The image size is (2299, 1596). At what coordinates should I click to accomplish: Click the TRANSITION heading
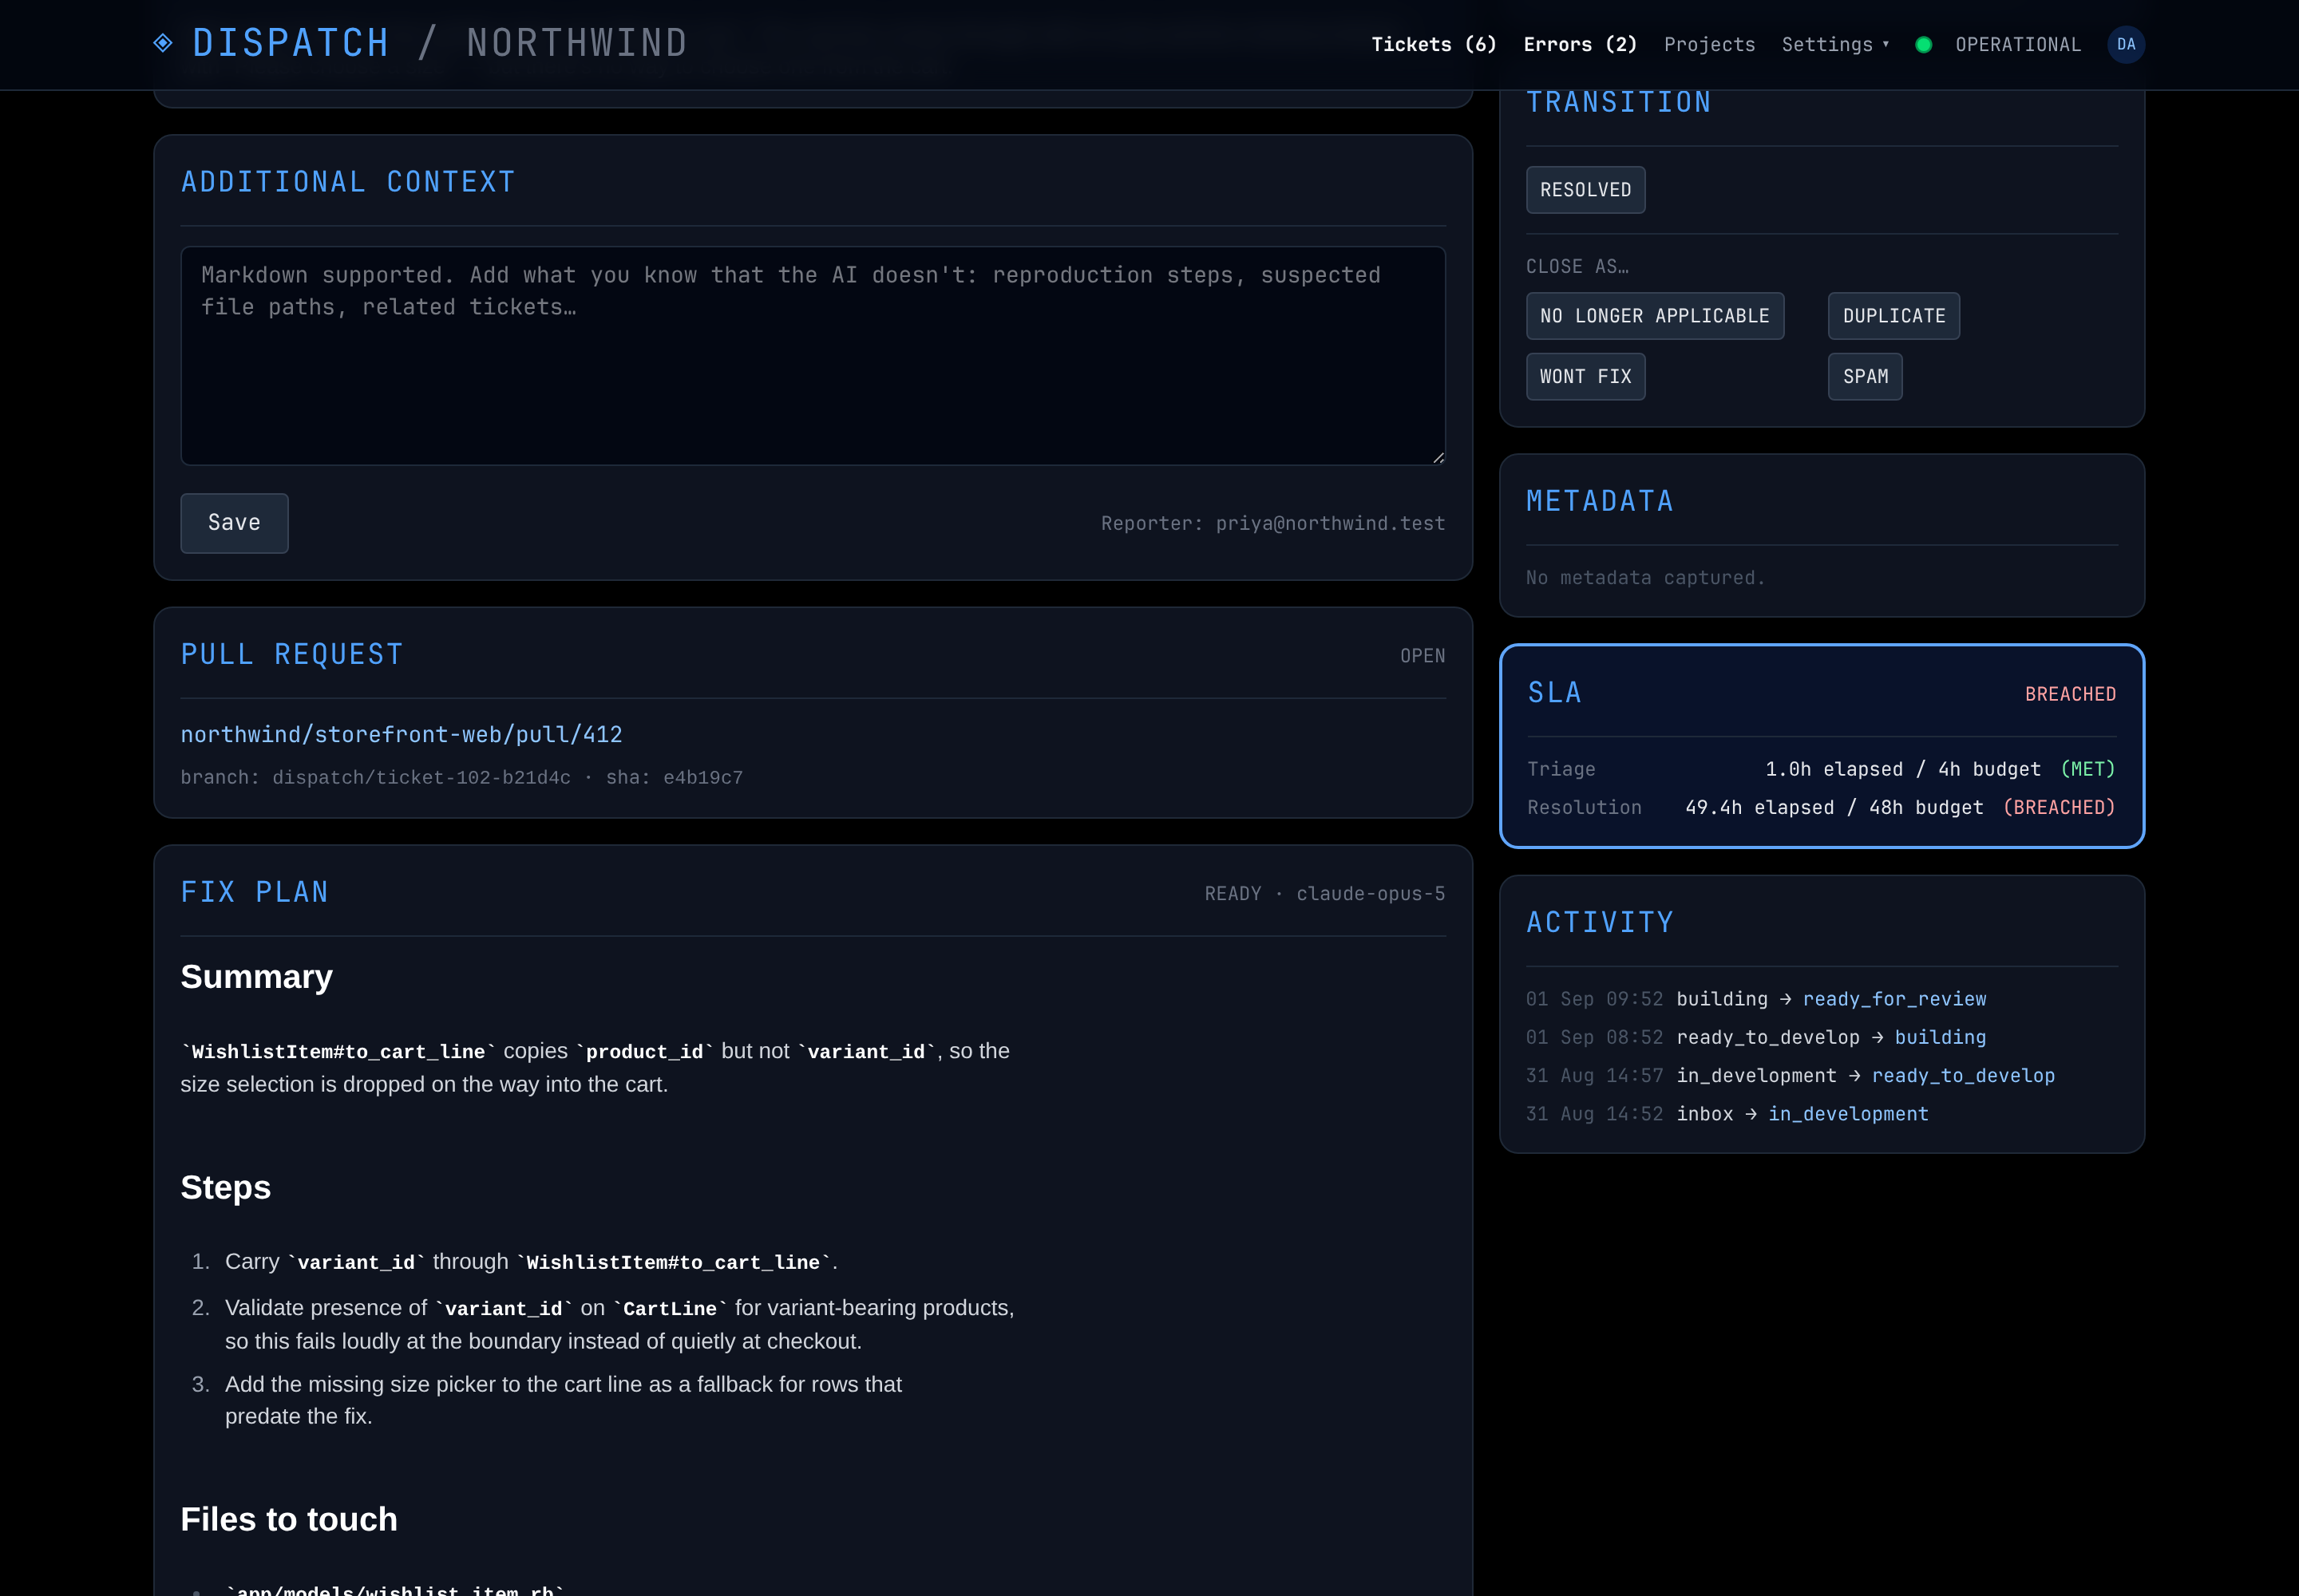(1618, 102)
